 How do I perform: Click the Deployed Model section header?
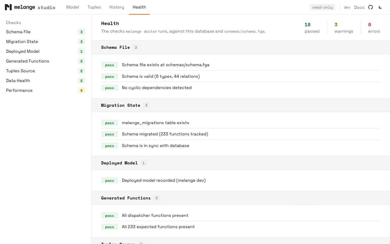coord(241,163)
